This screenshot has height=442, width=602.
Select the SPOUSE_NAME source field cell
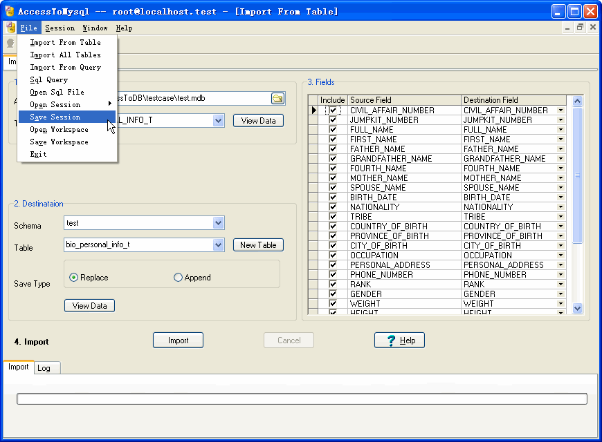click(x=405, y=187)
